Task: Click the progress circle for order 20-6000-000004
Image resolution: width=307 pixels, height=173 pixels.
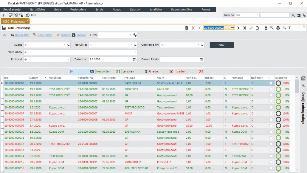Action: [x=278, y=95]
